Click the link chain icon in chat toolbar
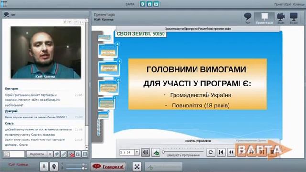Screen dimensions: 306x172 [x=64, y=154]
